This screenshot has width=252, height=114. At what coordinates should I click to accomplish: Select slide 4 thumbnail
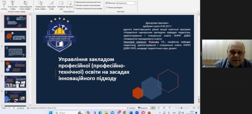pos(15,66)
